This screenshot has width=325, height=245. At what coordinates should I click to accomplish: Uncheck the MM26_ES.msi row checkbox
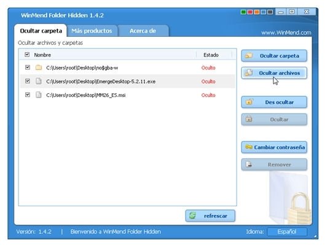pyautogui.click(x=28, y=95)
